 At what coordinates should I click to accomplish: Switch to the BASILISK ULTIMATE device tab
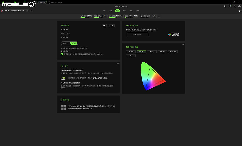point(56,2)
